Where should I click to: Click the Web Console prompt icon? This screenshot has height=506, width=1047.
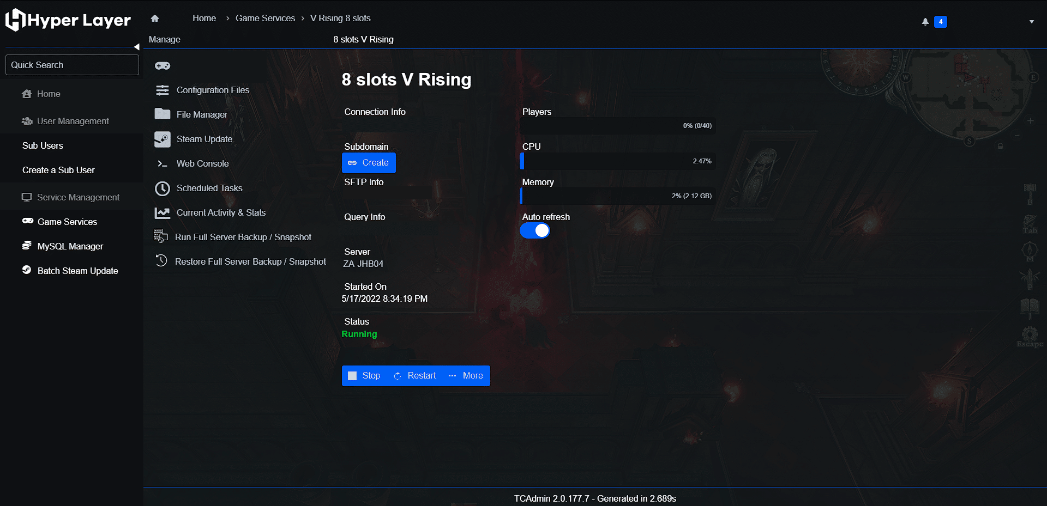[163, 163]
